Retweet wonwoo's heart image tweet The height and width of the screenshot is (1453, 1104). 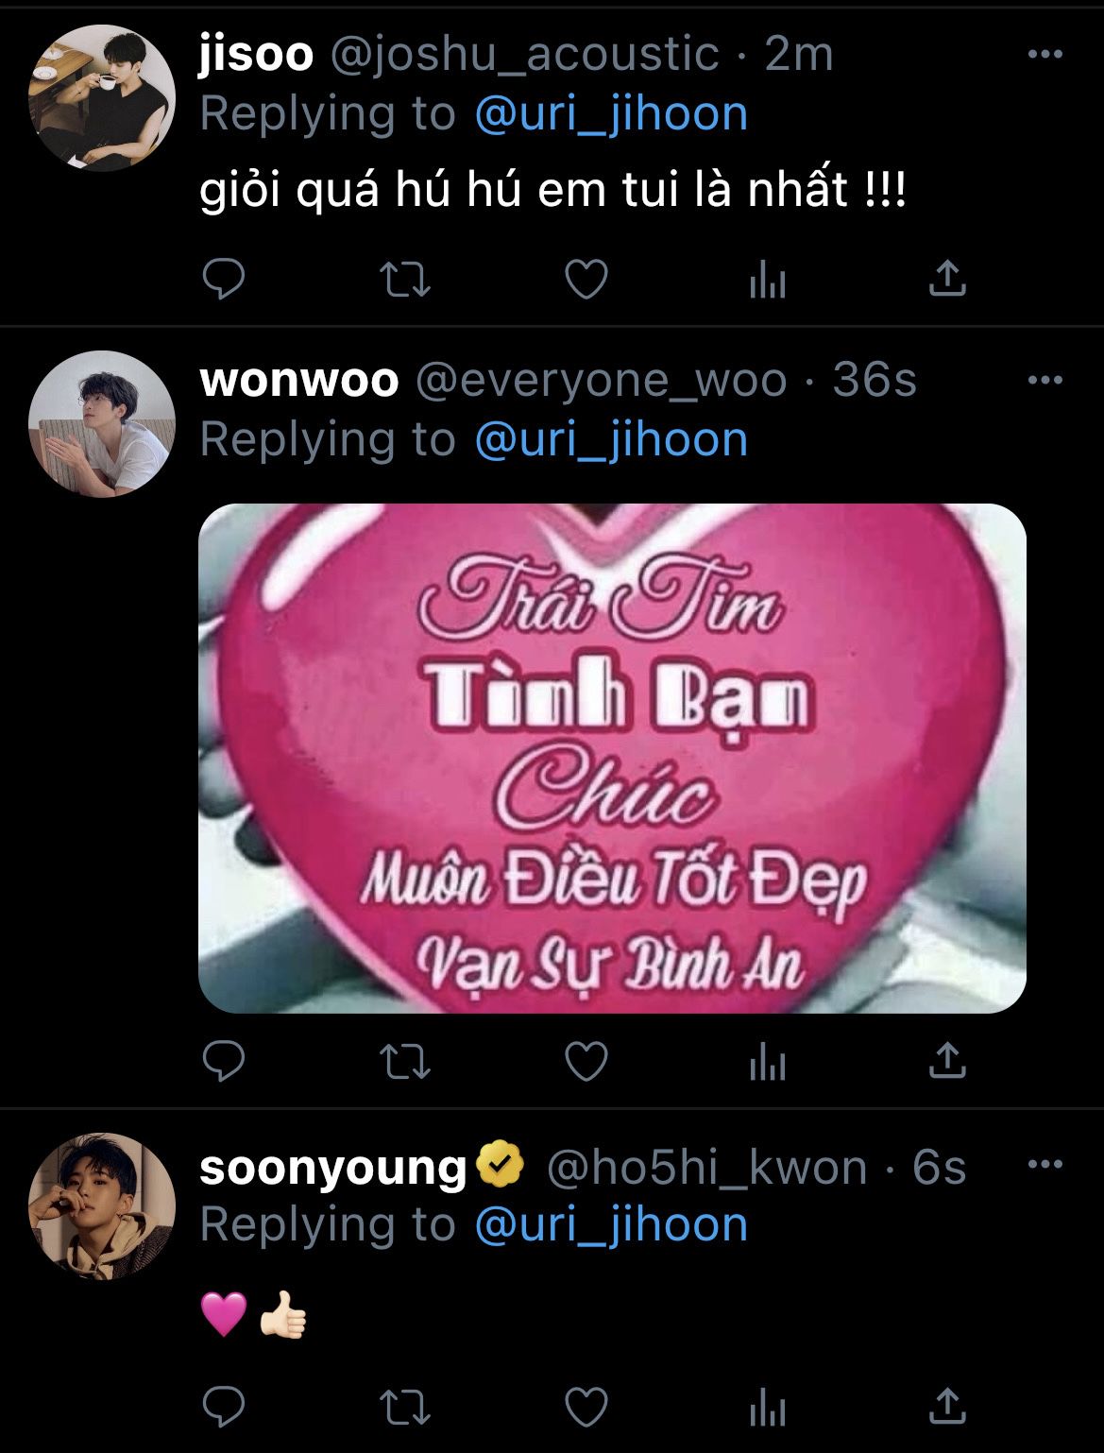pyautogui.click(x=404, y=1062)
